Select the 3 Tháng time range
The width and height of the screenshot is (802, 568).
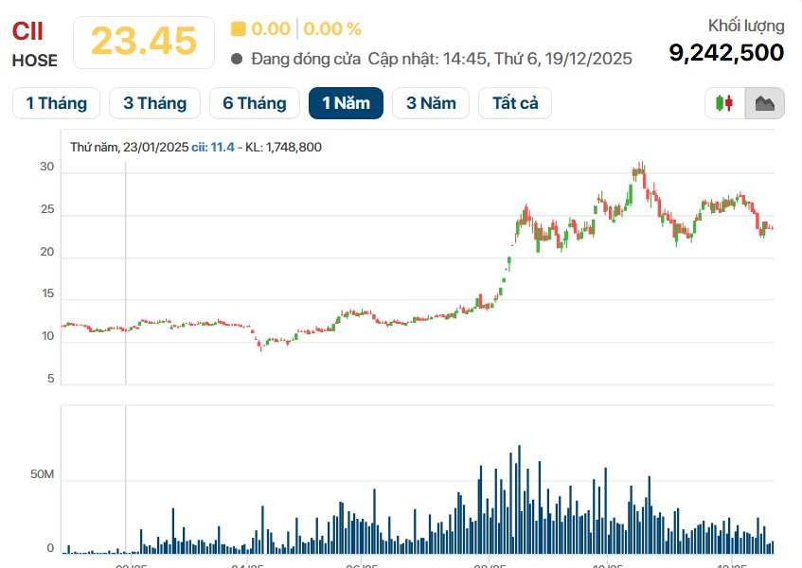pos(154,103)
